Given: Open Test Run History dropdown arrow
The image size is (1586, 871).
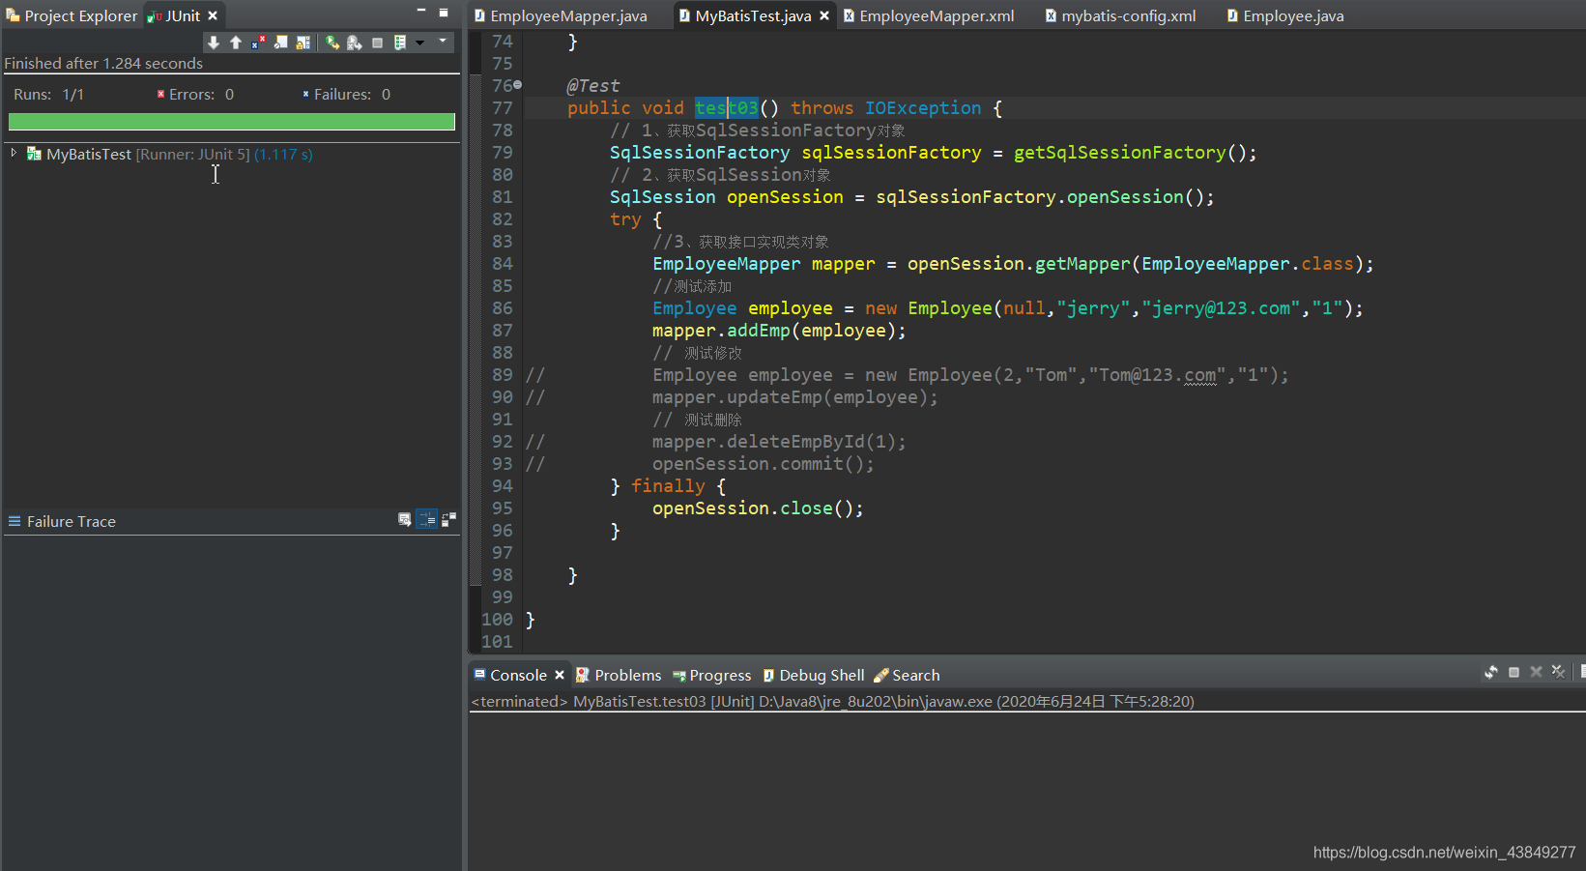Looking at the screenshot, I should [x=419, y=43].
